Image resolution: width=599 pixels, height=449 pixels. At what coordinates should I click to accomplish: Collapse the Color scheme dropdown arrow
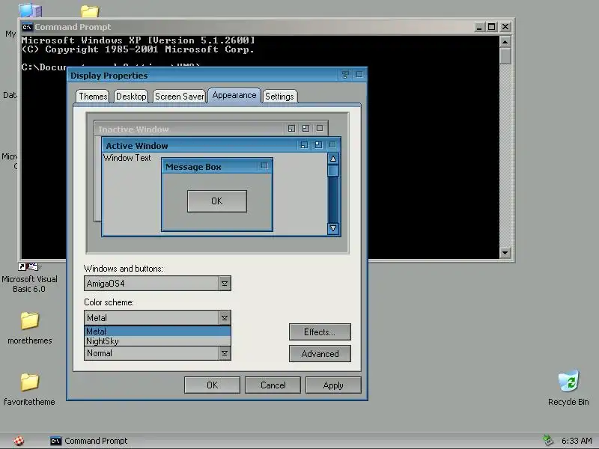point(225,317)
